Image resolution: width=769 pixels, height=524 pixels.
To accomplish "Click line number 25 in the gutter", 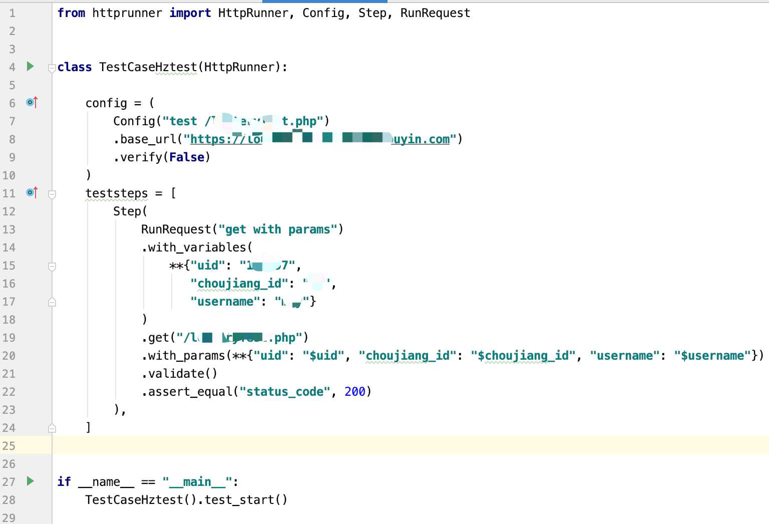I will [x=9, y=446].
